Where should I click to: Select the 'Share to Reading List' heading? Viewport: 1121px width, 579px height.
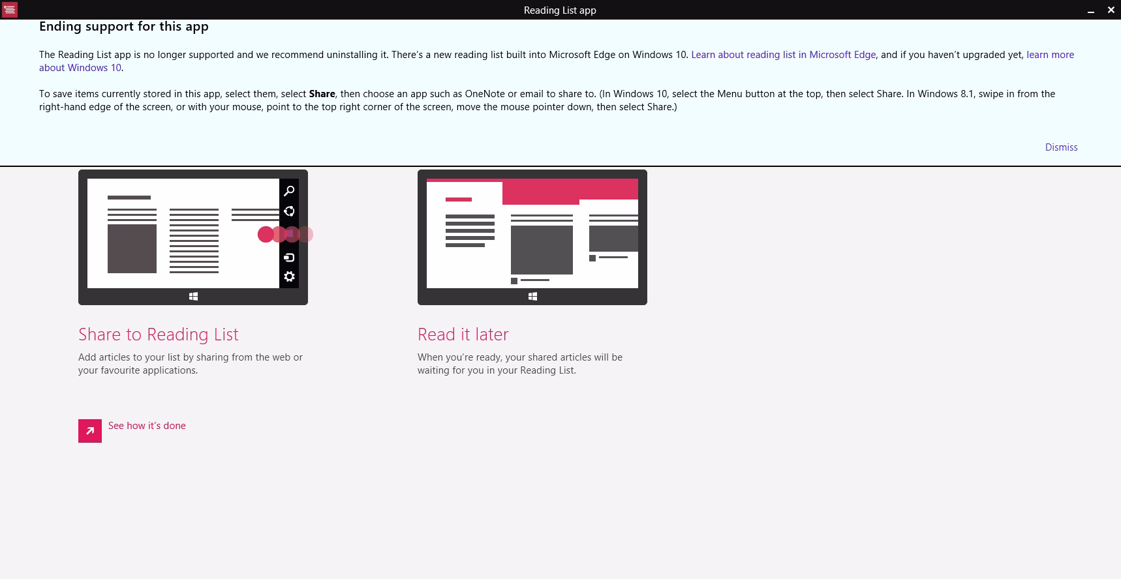[159, 334]
